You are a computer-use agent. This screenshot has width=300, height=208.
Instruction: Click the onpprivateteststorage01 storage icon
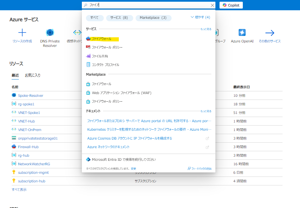[x=14, y=138]
